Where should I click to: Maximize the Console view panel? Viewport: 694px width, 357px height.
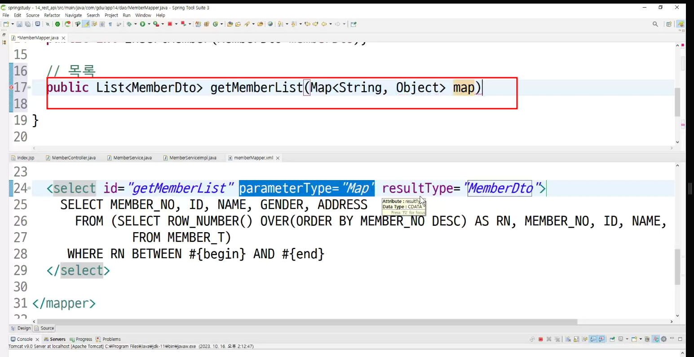click(681, 339)
